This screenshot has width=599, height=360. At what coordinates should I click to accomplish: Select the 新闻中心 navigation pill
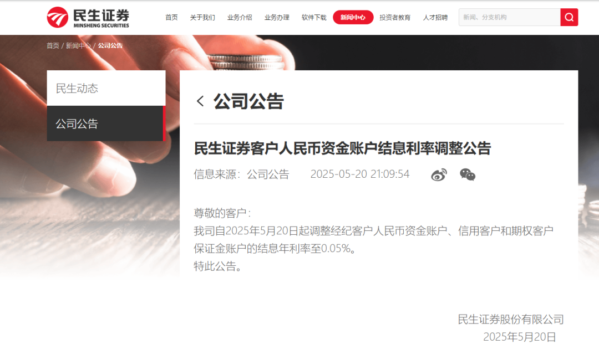[353, 18]
